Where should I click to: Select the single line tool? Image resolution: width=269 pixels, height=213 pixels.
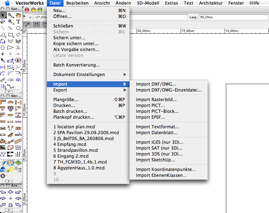pos(3,28)
